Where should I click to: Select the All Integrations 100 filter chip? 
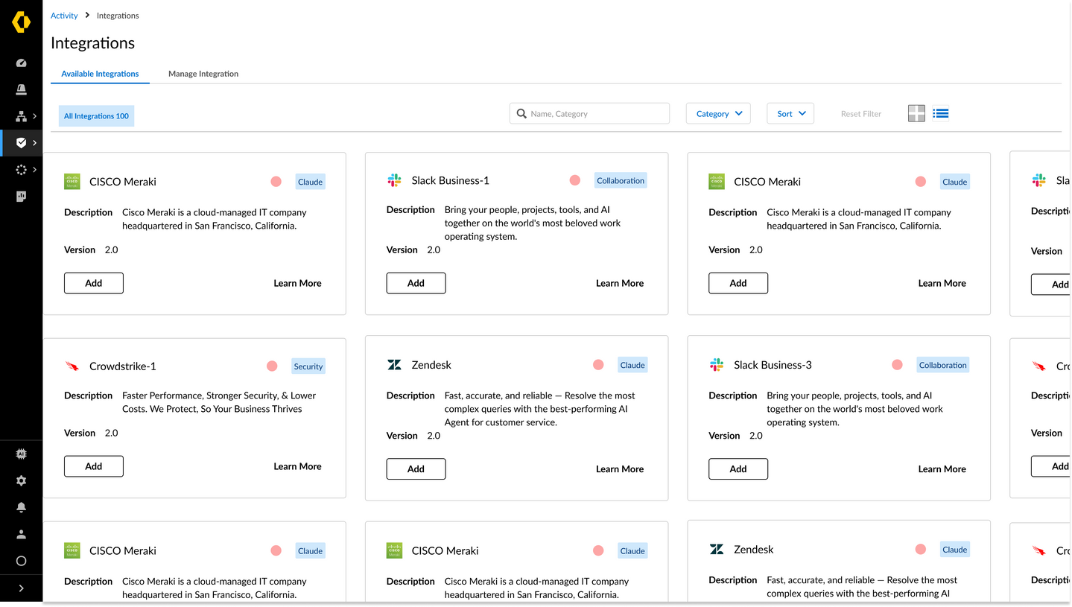click(96, 116)
